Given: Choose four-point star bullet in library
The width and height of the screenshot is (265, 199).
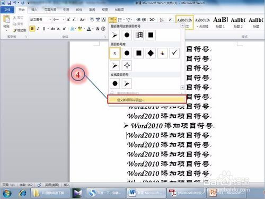Looking at the screenshot, I should coord(127,66).
